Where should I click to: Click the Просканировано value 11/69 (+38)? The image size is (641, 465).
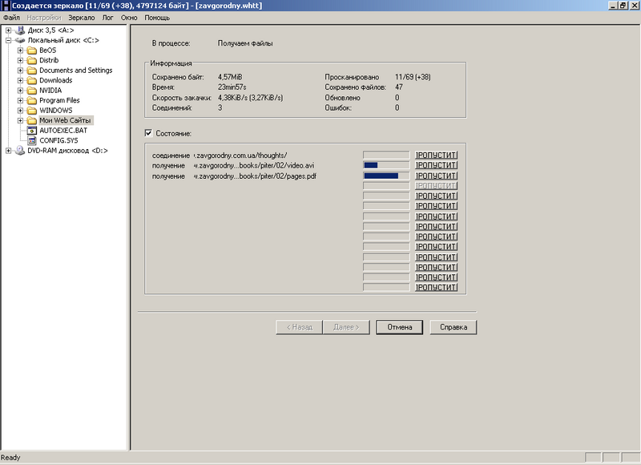(413, 77)
